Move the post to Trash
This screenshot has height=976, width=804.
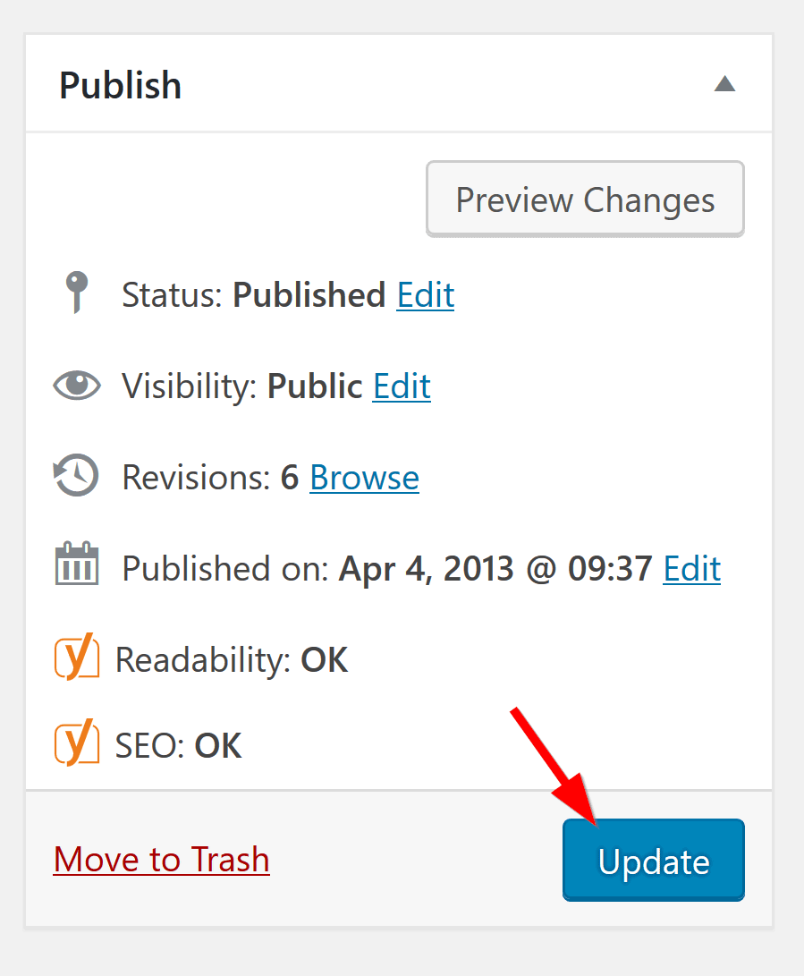point(161,860)
